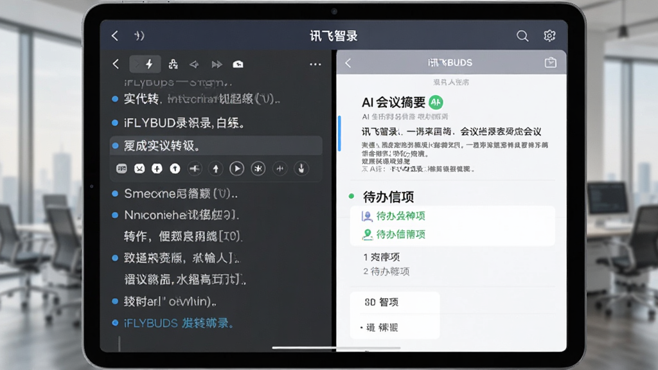Play the selected transcript segment

236,169
